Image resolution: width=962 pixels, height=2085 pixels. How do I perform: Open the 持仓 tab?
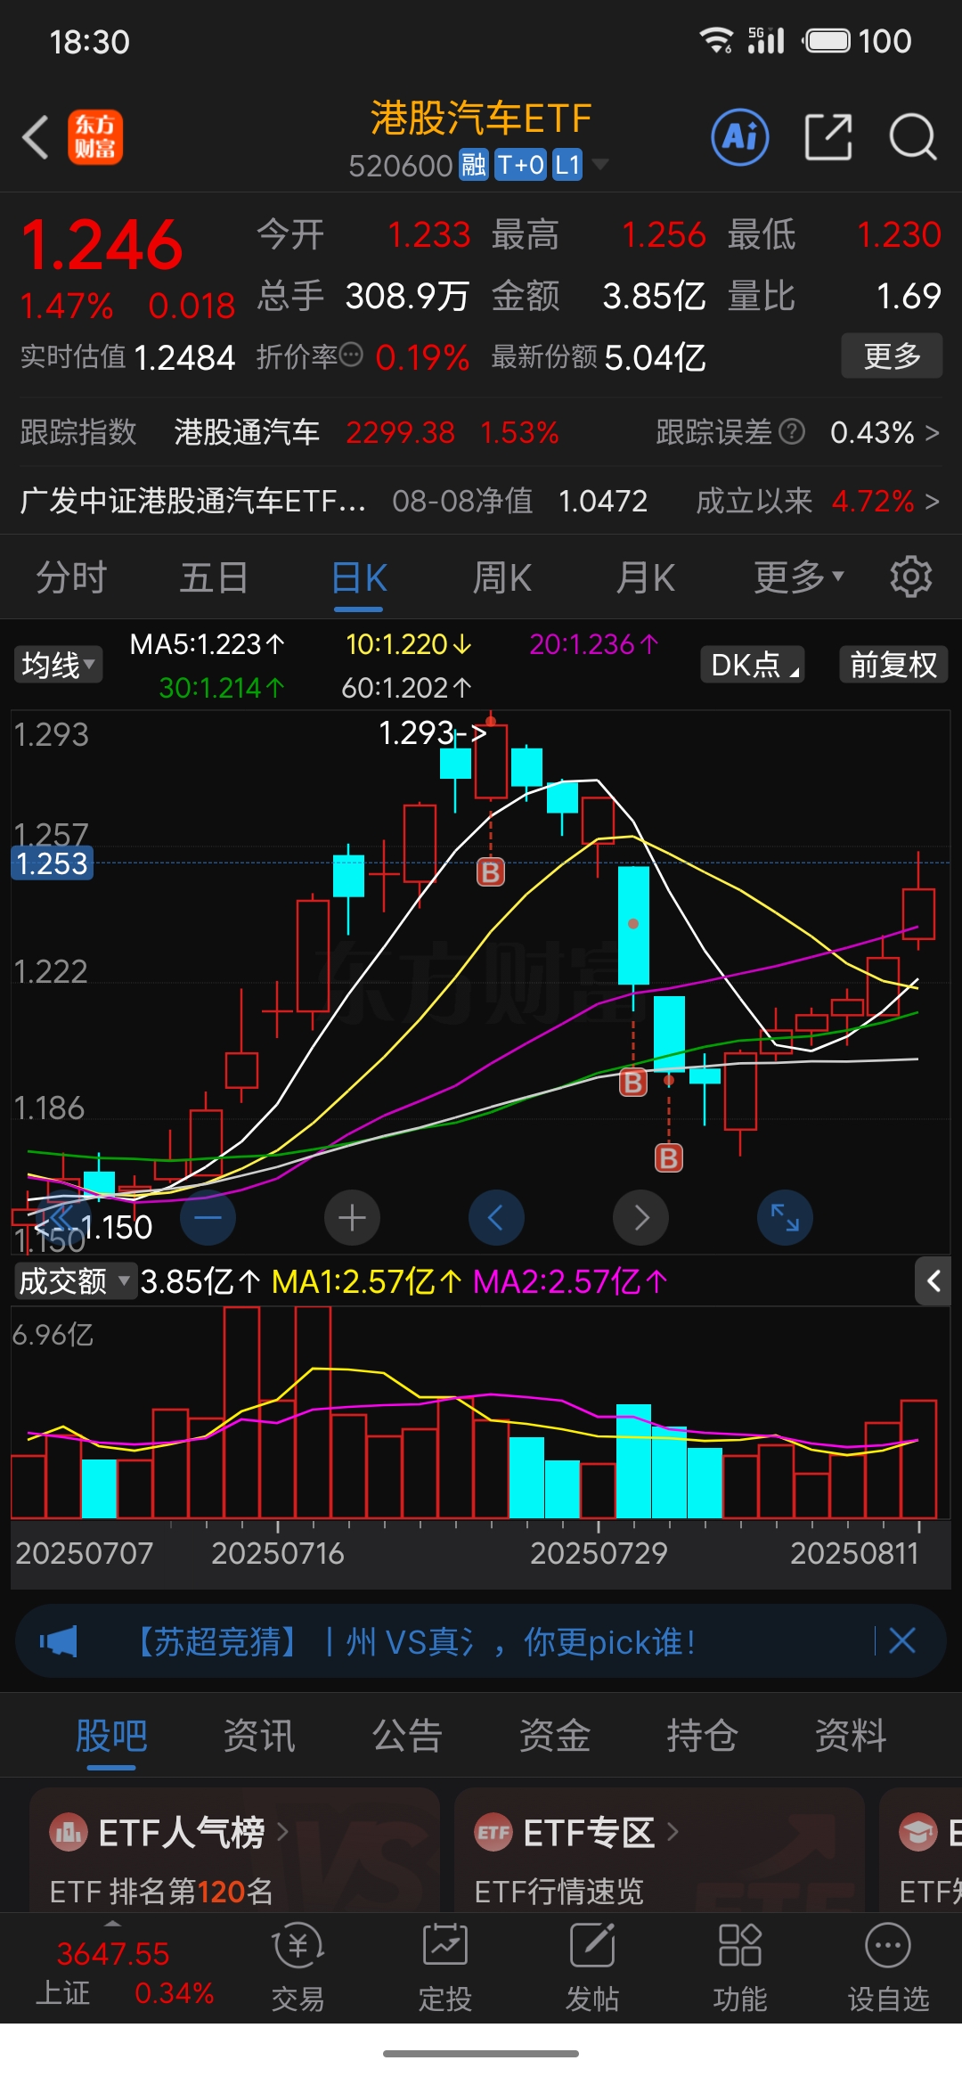click(x=703, y=1735)
